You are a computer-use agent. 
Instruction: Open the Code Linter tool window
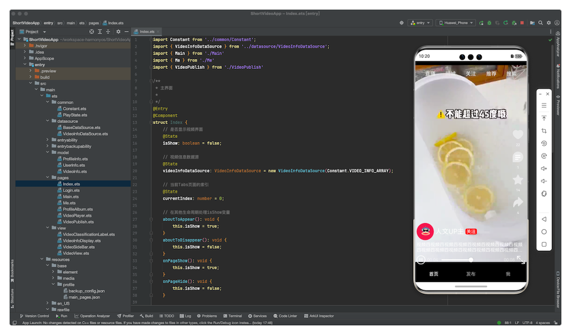point(285,316)
